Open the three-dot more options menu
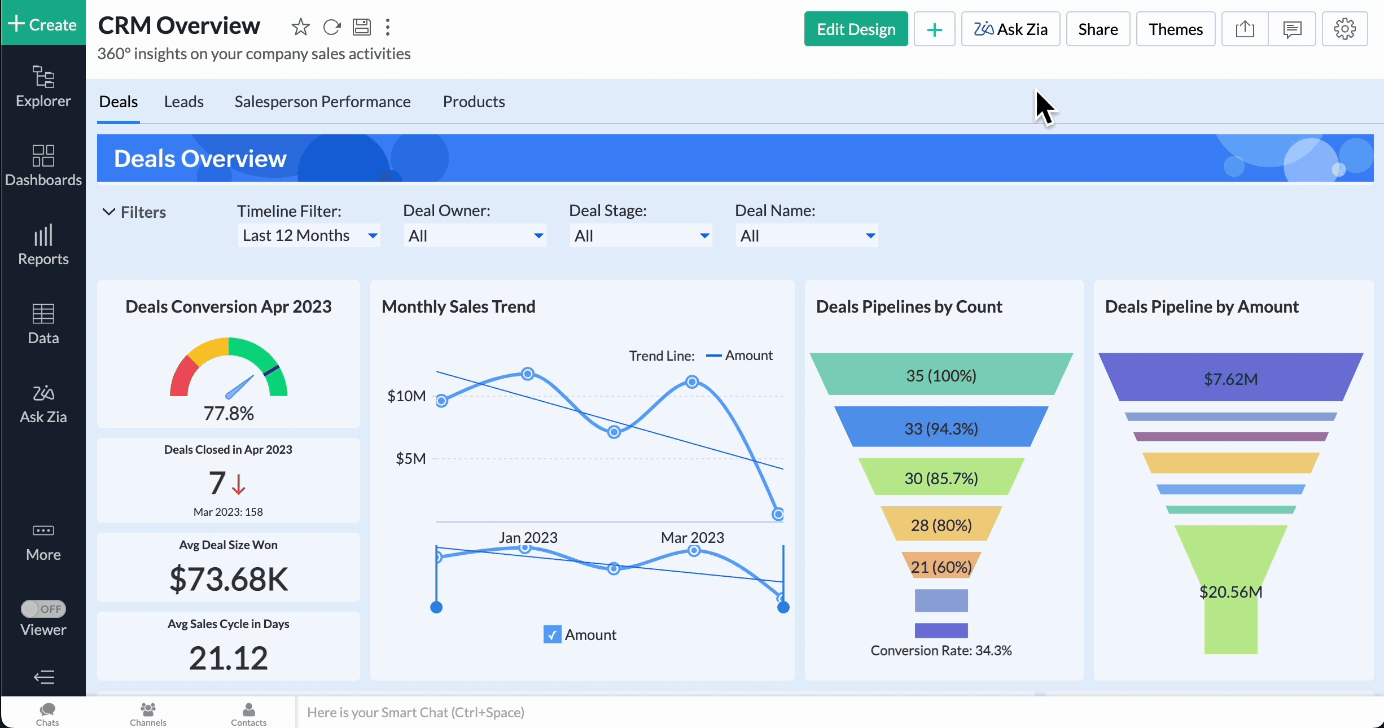This screenshot has height=728, width=1384. 388,27
